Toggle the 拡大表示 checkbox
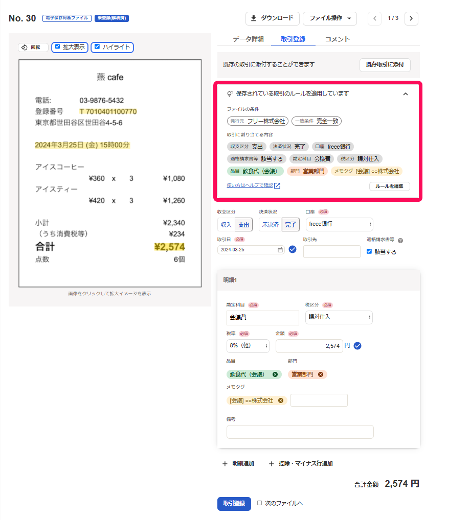The width and height of the screenshot is (470, 520). [x=57, y=47]
